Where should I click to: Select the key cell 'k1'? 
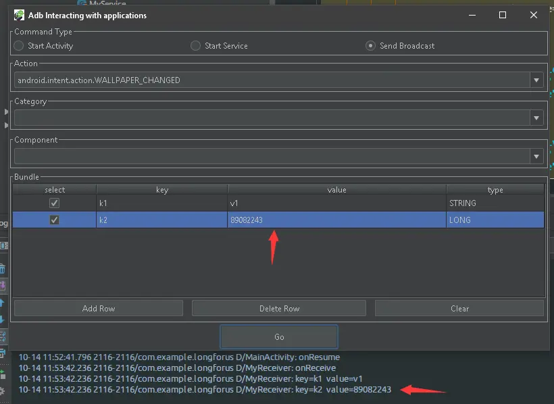coord(162,203)
